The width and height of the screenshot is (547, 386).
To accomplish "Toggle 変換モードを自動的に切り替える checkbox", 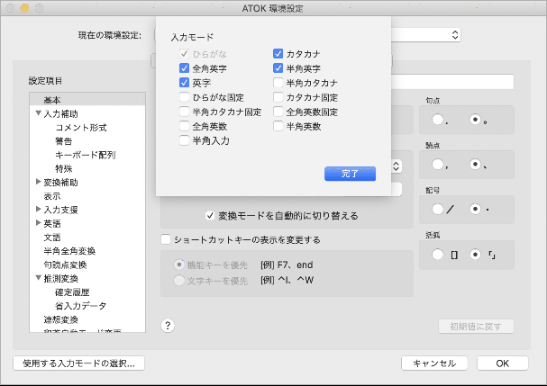I will pyautogui.click(x=209, y=216).
